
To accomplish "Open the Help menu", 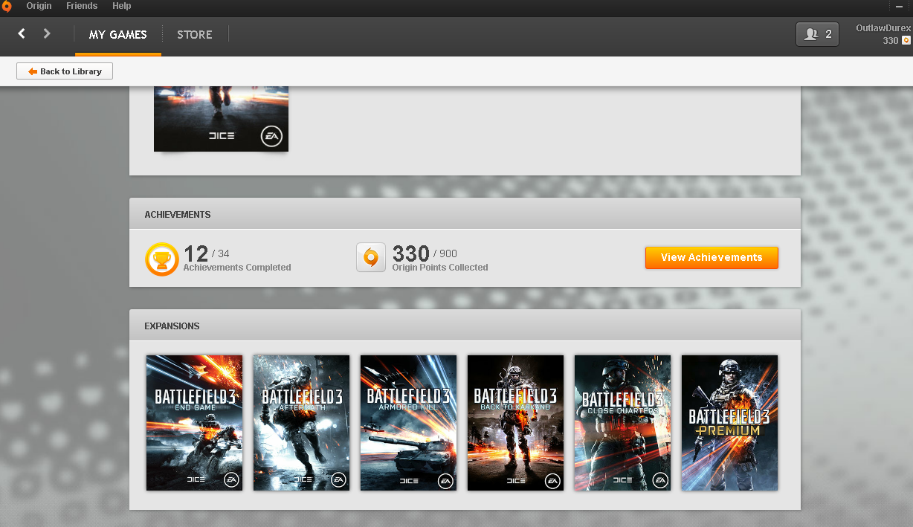I will (x=122, y=6).
